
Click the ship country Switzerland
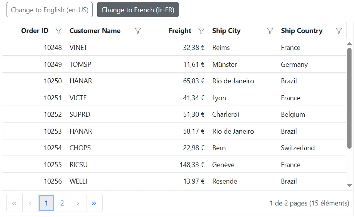[x=298, y=148]
